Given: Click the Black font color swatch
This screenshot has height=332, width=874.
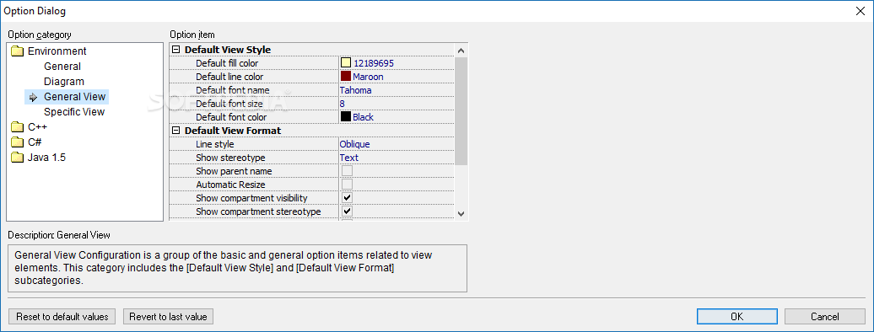Looking at the screenshot, I should 346,117.
